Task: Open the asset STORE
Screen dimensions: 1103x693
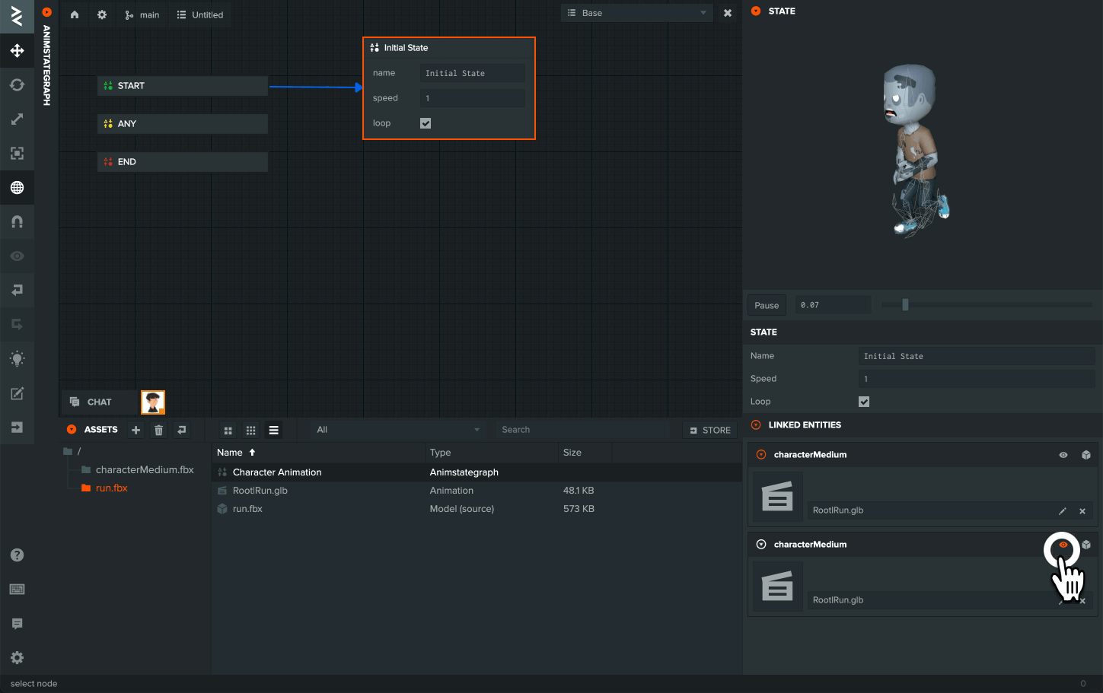Action: [x=709, y=430]
